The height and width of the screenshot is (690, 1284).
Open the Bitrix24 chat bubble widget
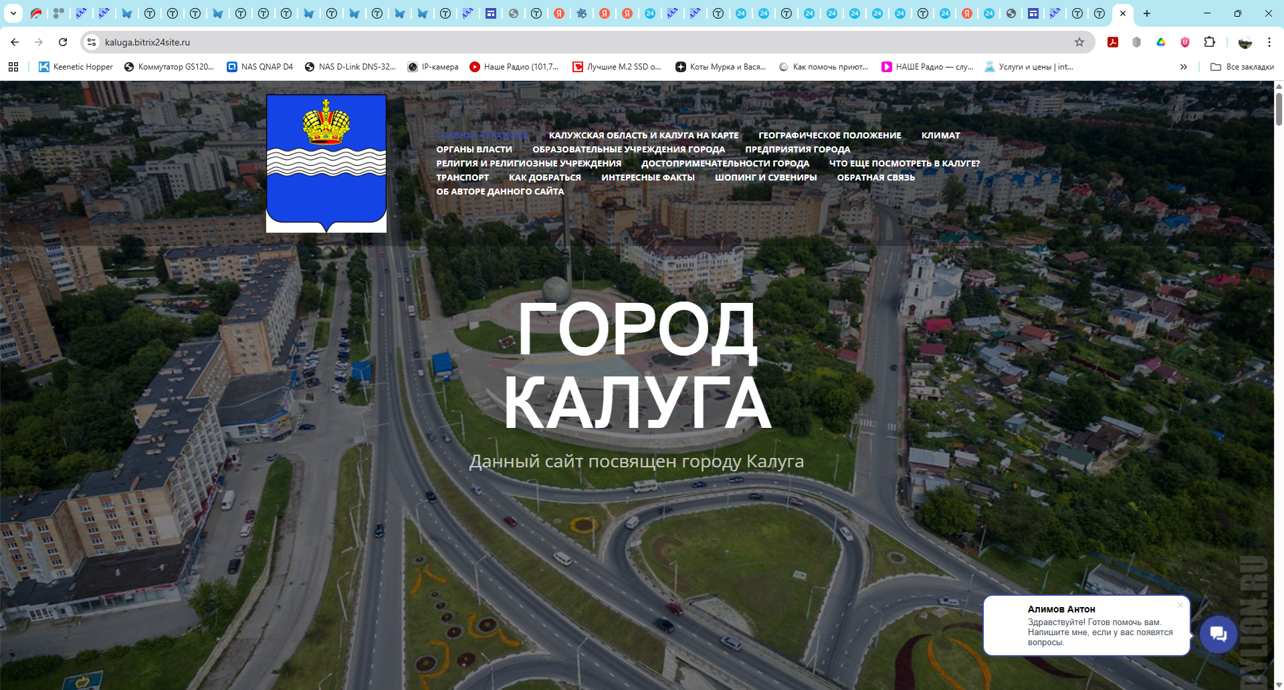pos(1218,635)
